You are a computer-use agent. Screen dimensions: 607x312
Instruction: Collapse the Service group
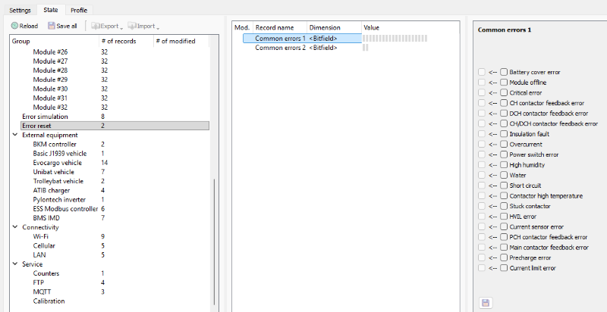click(x=15, y=264)
